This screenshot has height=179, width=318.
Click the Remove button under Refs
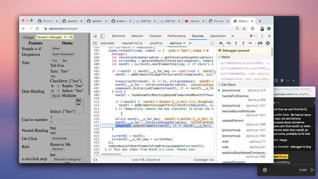[58, 149]
